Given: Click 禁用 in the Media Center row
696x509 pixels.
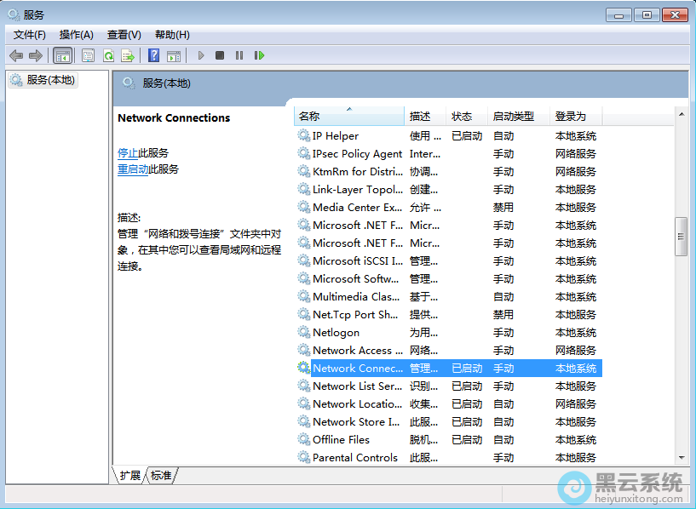Looking at the screenshot, I should 503,208.
